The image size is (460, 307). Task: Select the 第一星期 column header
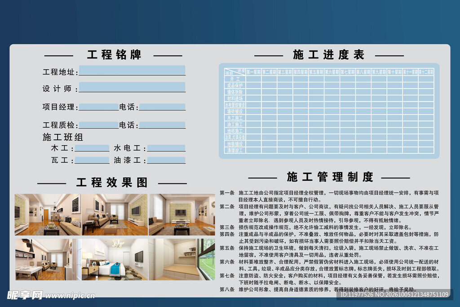click(x=253, y=72)
